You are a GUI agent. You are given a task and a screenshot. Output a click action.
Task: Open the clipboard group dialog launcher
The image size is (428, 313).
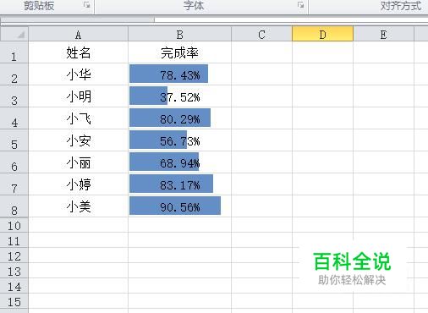click(87, 5)
